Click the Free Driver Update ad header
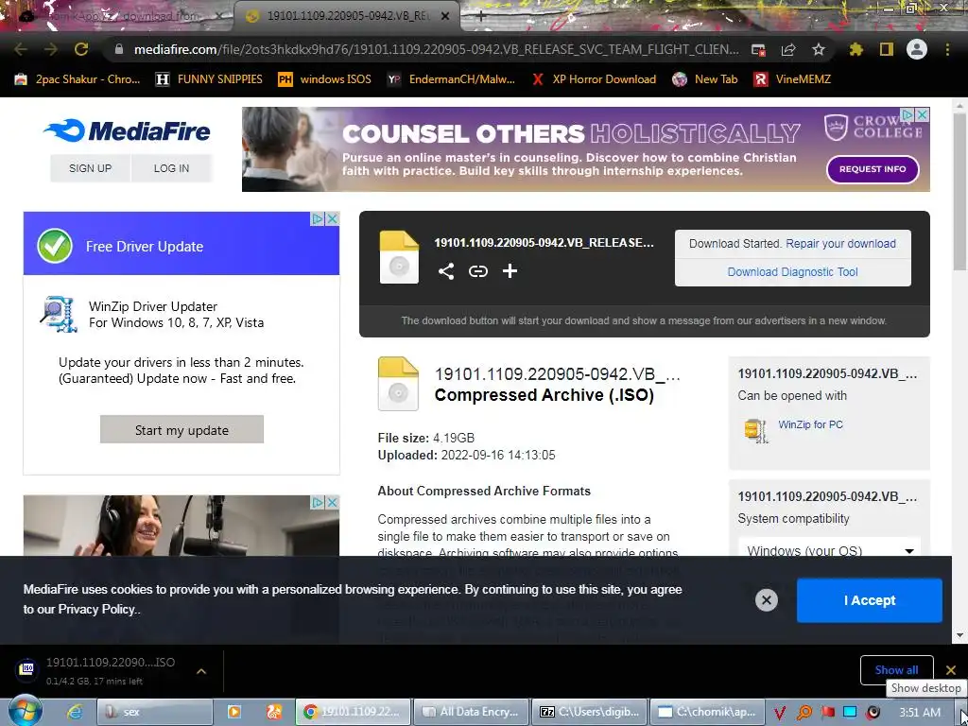968x726 pixels. tap(181, 246)
